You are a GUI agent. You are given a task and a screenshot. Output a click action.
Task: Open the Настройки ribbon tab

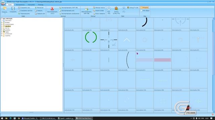31,5
